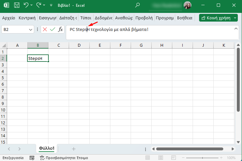Viewport: 242px width, 161px height.
Task: Click the horizontal scroll right arrow
Action: pos(233,149)
